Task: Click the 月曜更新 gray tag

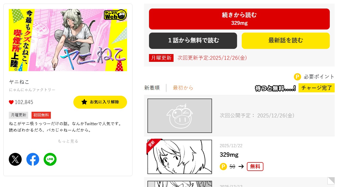Action: 19,115
